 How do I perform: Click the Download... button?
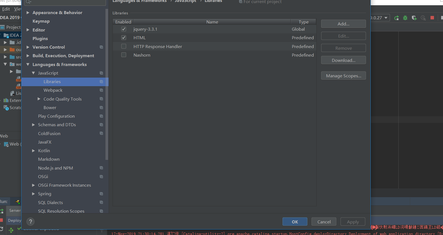tap(343, 60)
